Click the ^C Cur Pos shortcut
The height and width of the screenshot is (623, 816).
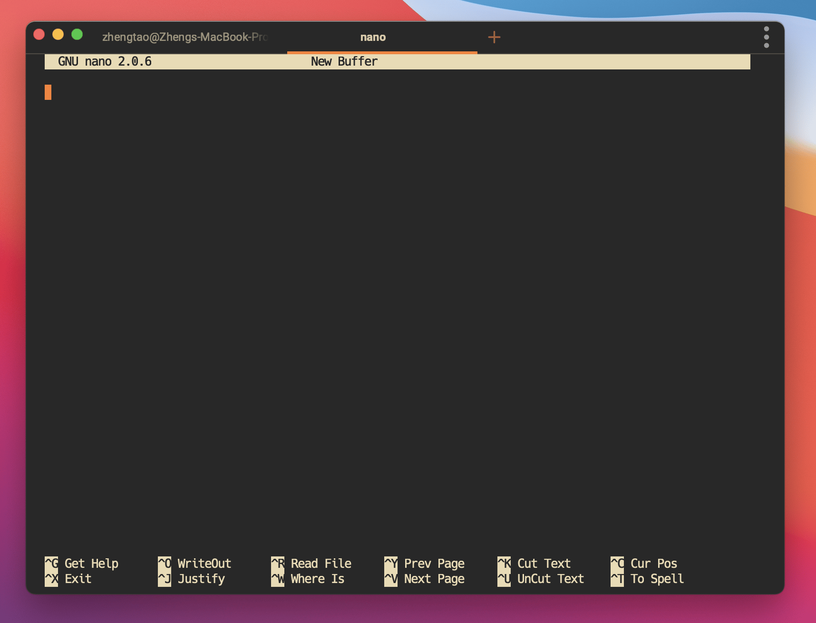(x=644, y=564)
